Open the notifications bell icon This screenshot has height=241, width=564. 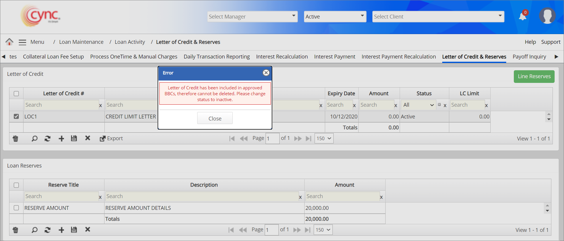click(522, 16)
